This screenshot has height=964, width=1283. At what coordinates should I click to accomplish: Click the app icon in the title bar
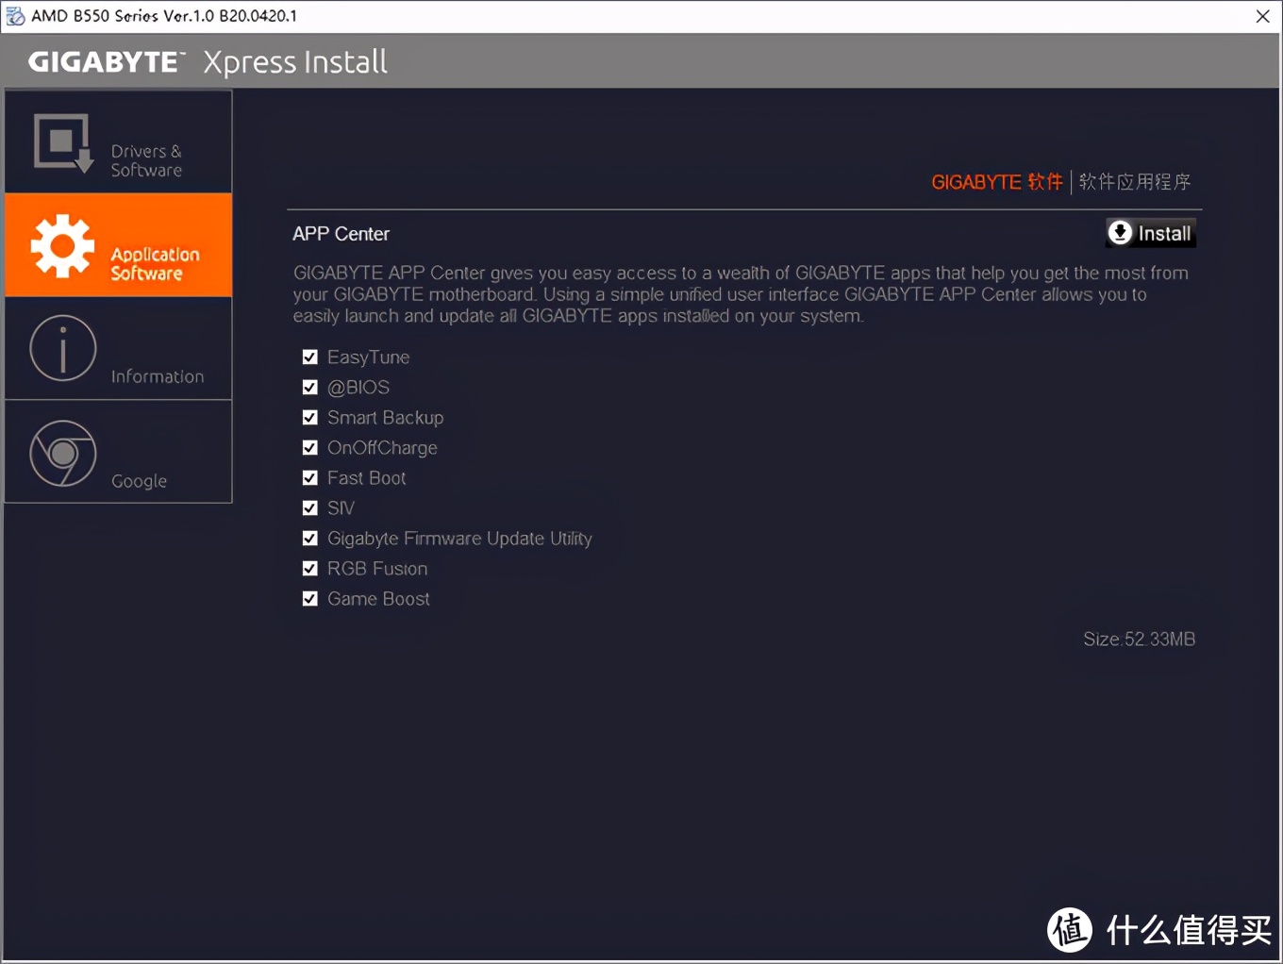[15, 16]
